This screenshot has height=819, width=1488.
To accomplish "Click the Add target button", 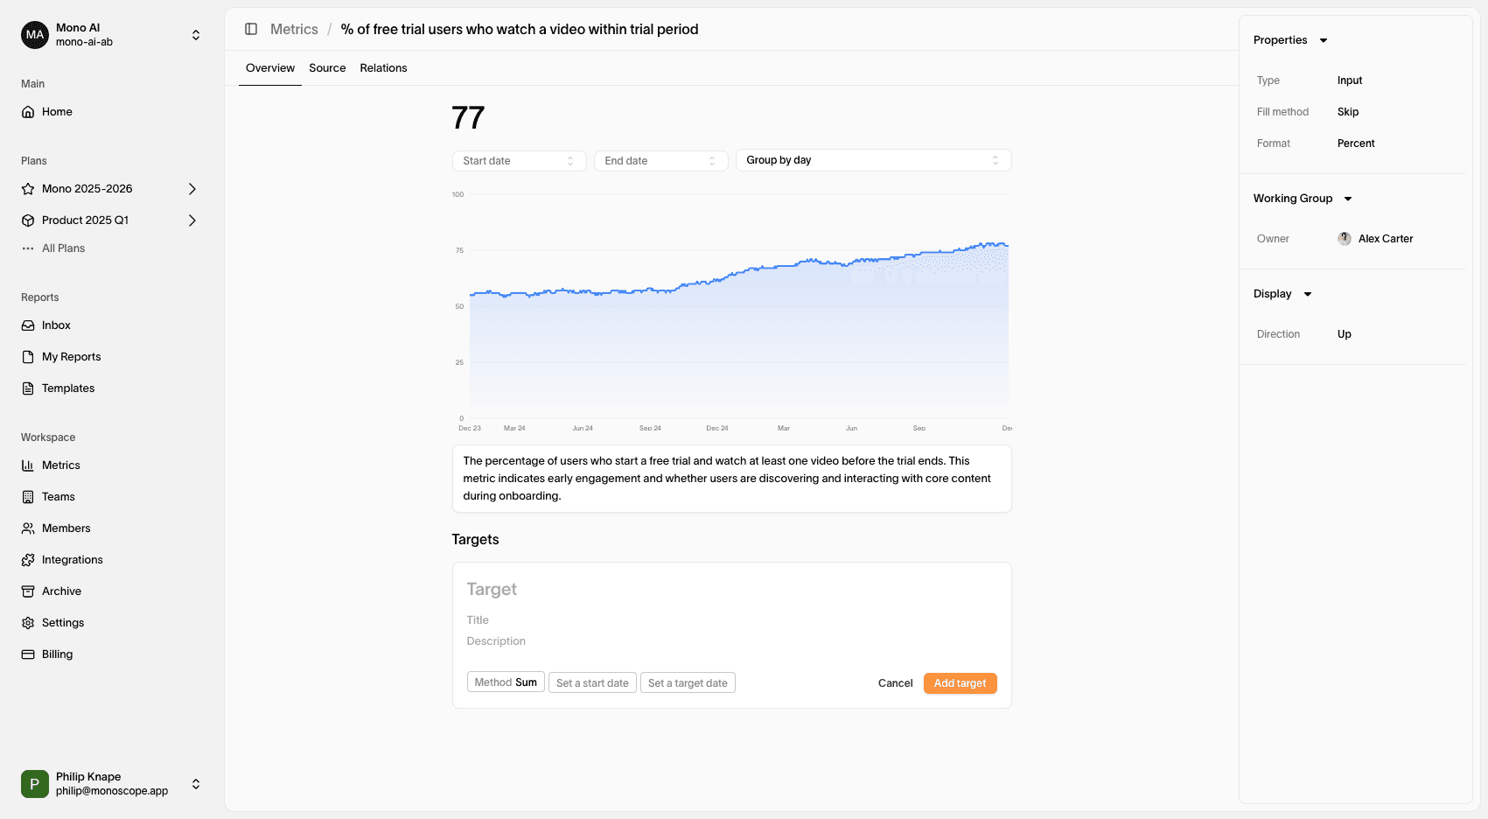I will 960,683.
